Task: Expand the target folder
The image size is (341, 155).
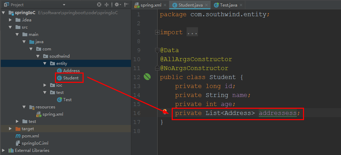Action: tap(10, 129)
